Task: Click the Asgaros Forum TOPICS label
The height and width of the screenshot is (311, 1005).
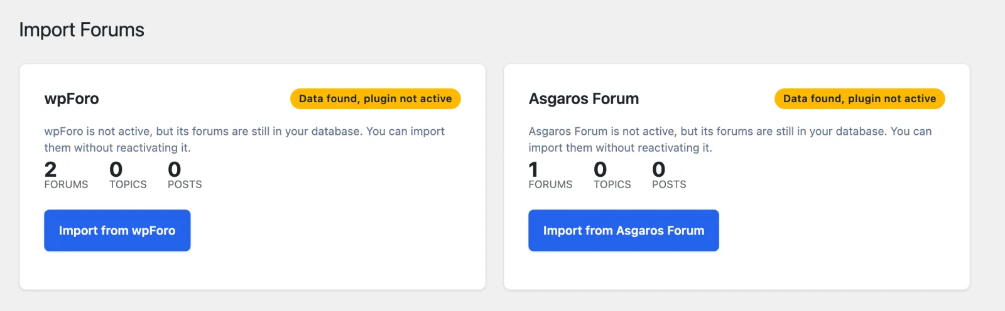Action: (x=612, y=184)
